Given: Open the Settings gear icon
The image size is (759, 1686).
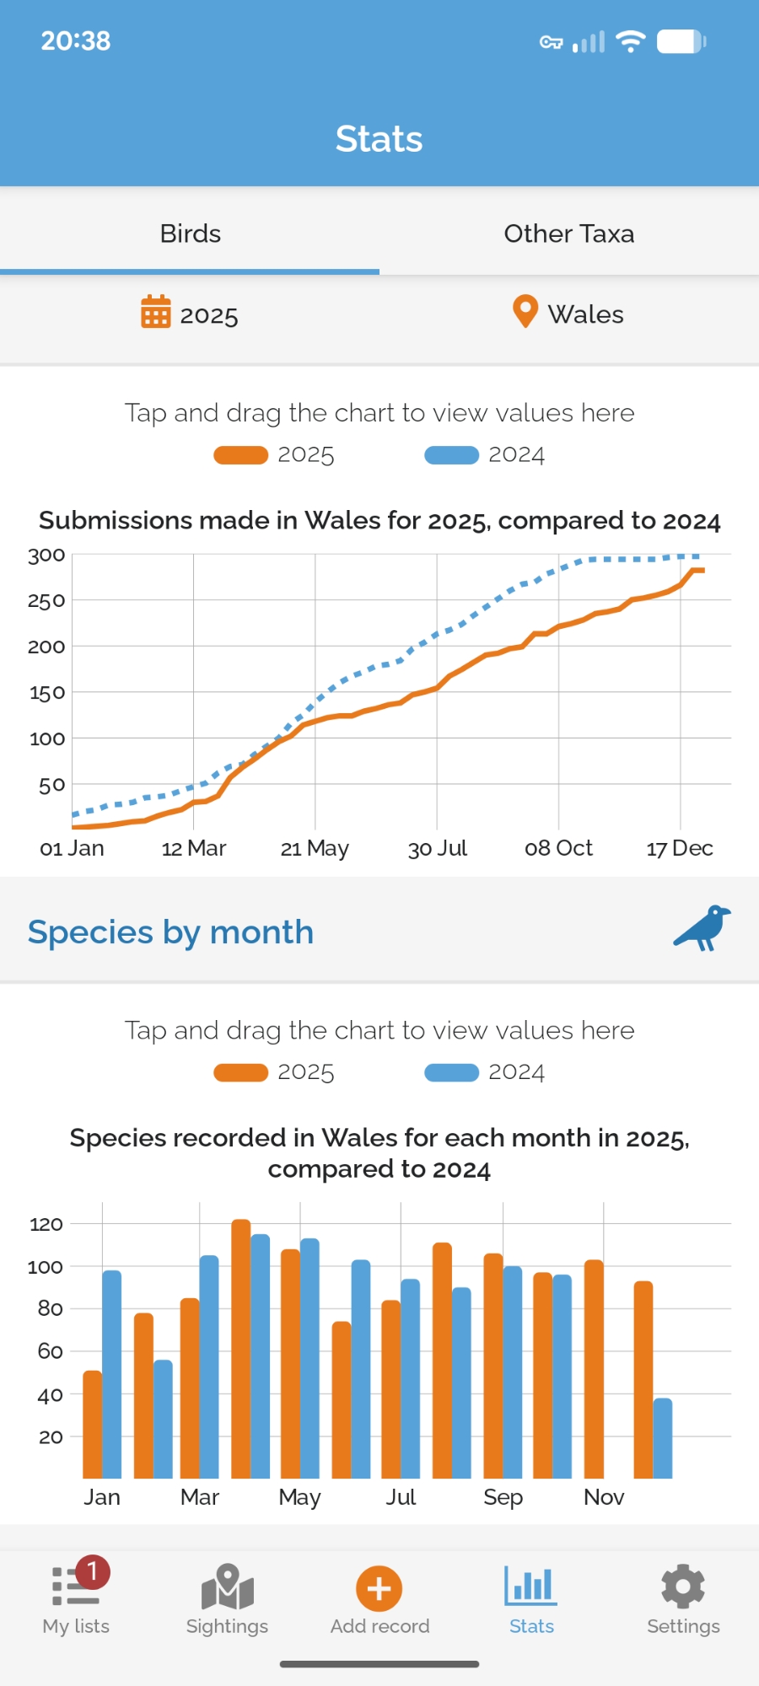Looking at the screenshot, I should [683, 1587].
